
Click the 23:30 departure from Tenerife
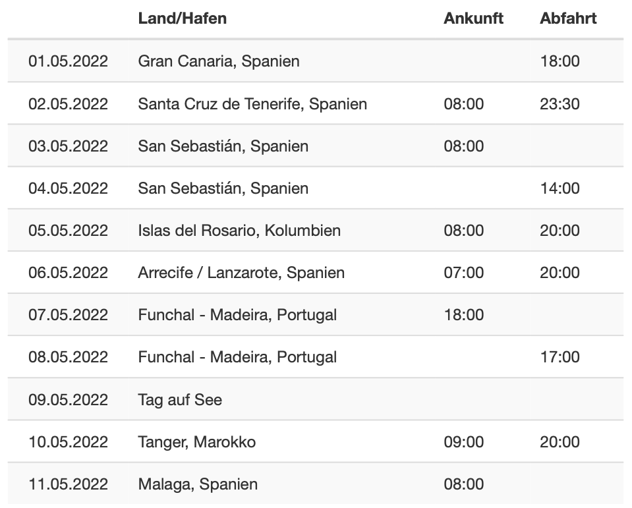point(560,104)
